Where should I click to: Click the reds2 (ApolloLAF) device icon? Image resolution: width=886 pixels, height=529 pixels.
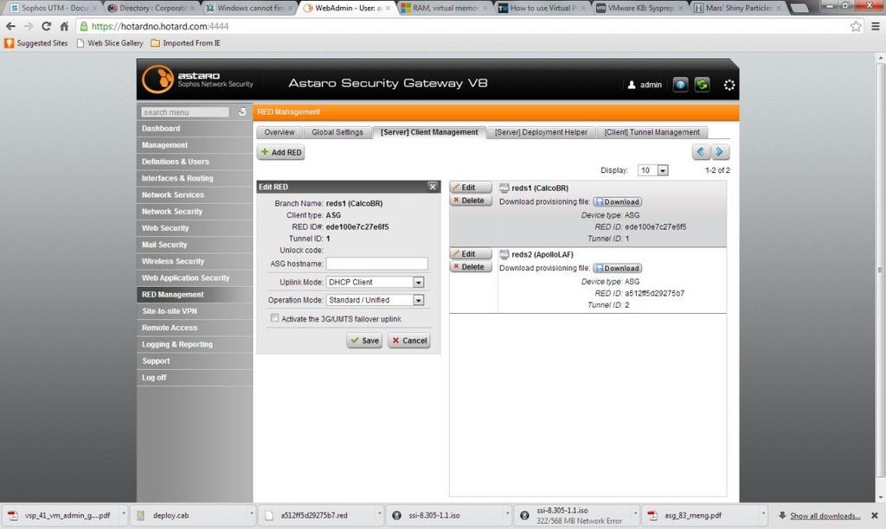point(504,255)
